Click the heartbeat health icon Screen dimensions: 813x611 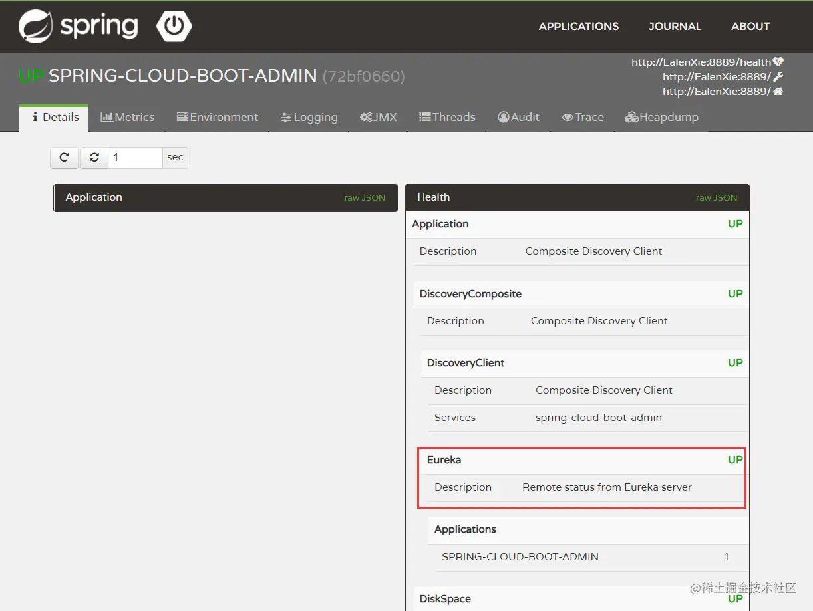point(778,62)
